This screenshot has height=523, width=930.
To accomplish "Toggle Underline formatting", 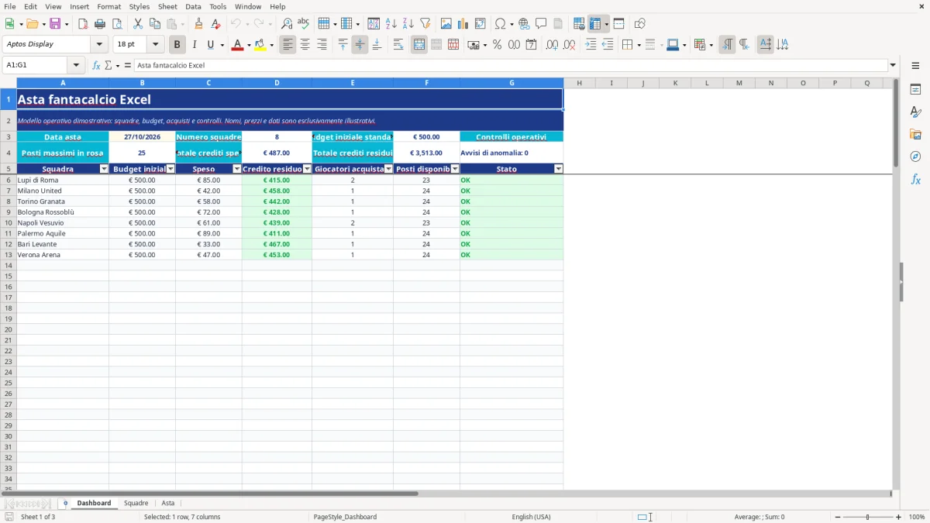I will pyautogui.click(x=210, y=45).
